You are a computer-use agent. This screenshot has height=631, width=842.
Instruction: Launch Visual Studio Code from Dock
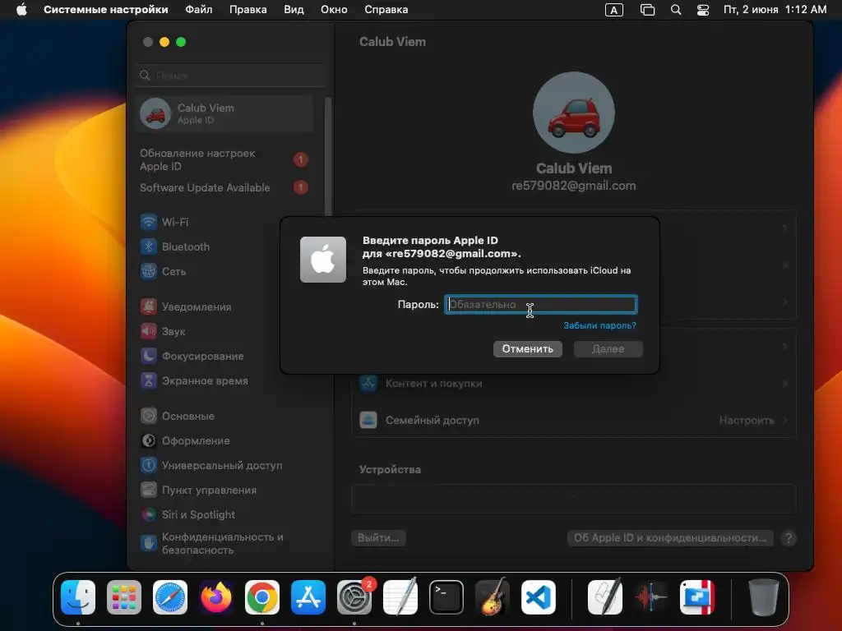pos(539,597)
